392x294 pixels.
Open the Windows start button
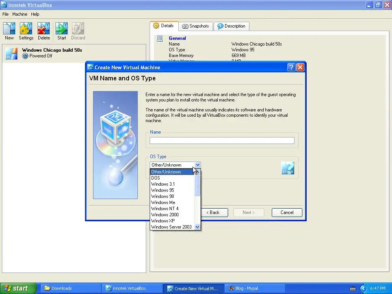click(x=18, y=288)
